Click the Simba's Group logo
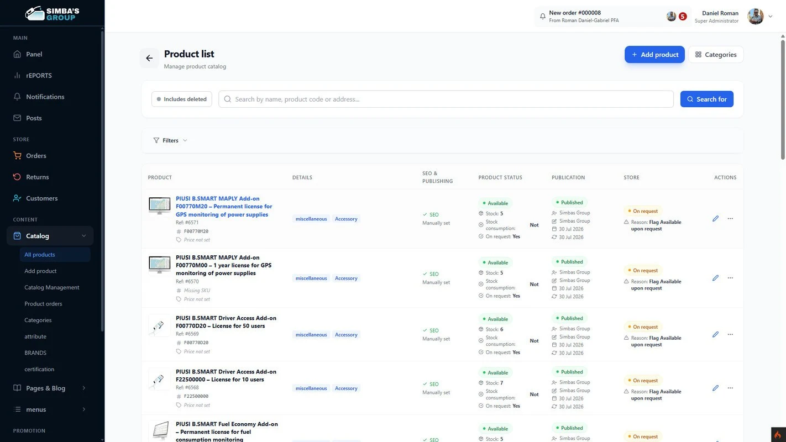Image resolution: width=786 pixels, height=442 pixels. coord(51,13)
